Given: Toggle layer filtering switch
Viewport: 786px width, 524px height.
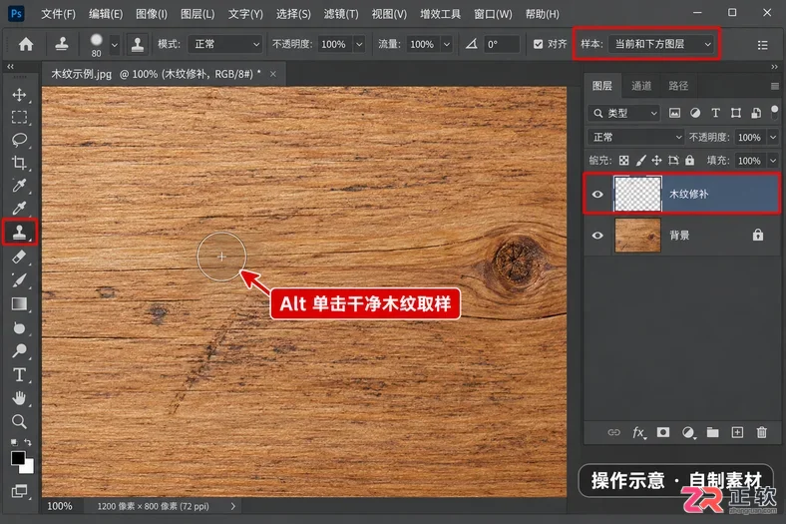Looking at the screenshot, I should pyautogui.click(x=774, y=113).
